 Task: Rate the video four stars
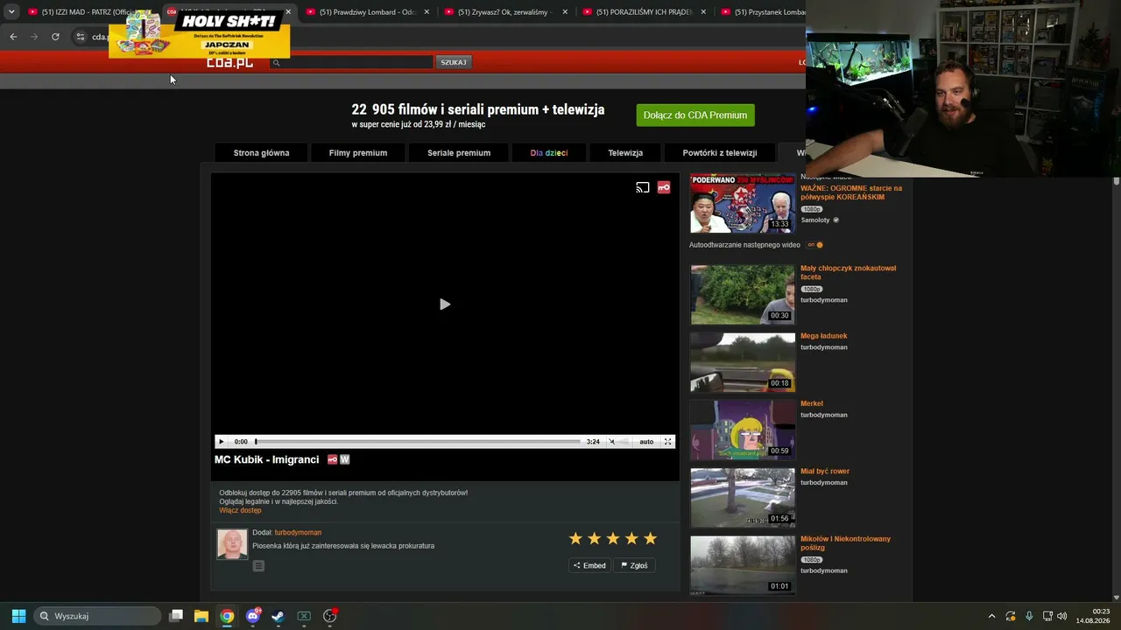point(631,539)
